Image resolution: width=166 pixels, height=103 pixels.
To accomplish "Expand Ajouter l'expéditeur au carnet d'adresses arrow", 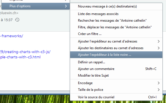I will [158, 41].
